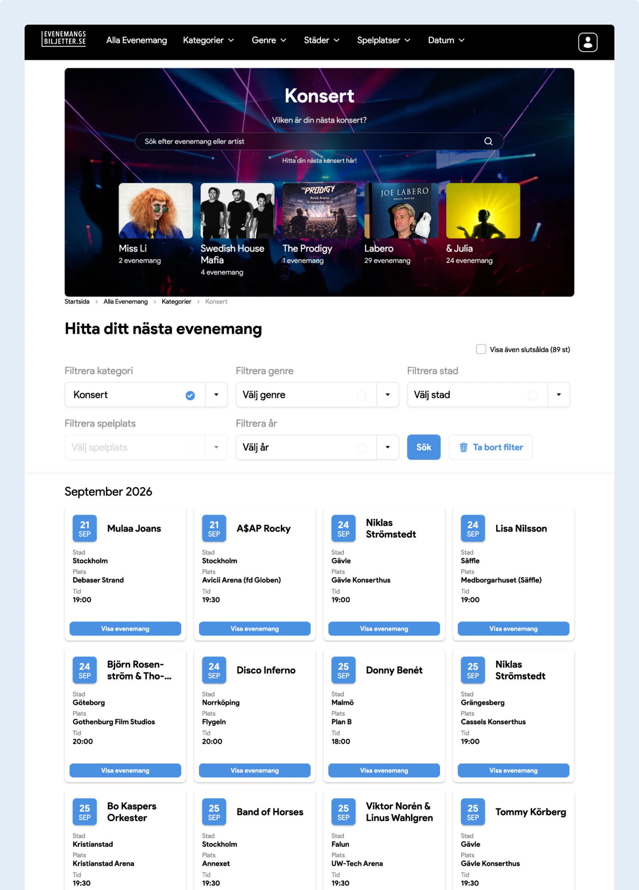Click the 24 SEP badge for Björn Rosenström

[x=85, y=670]
